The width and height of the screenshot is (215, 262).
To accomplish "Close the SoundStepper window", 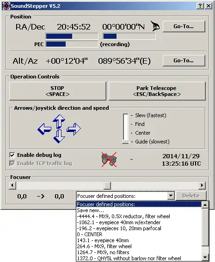I will coord(209,6).
